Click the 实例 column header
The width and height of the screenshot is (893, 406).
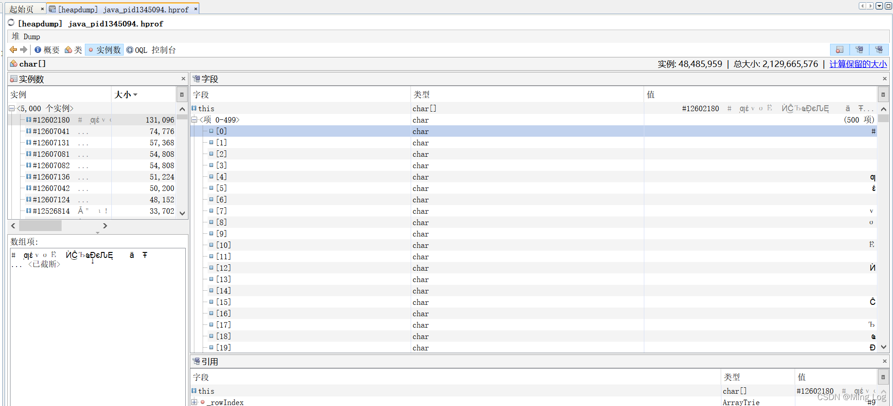point(60,94)
